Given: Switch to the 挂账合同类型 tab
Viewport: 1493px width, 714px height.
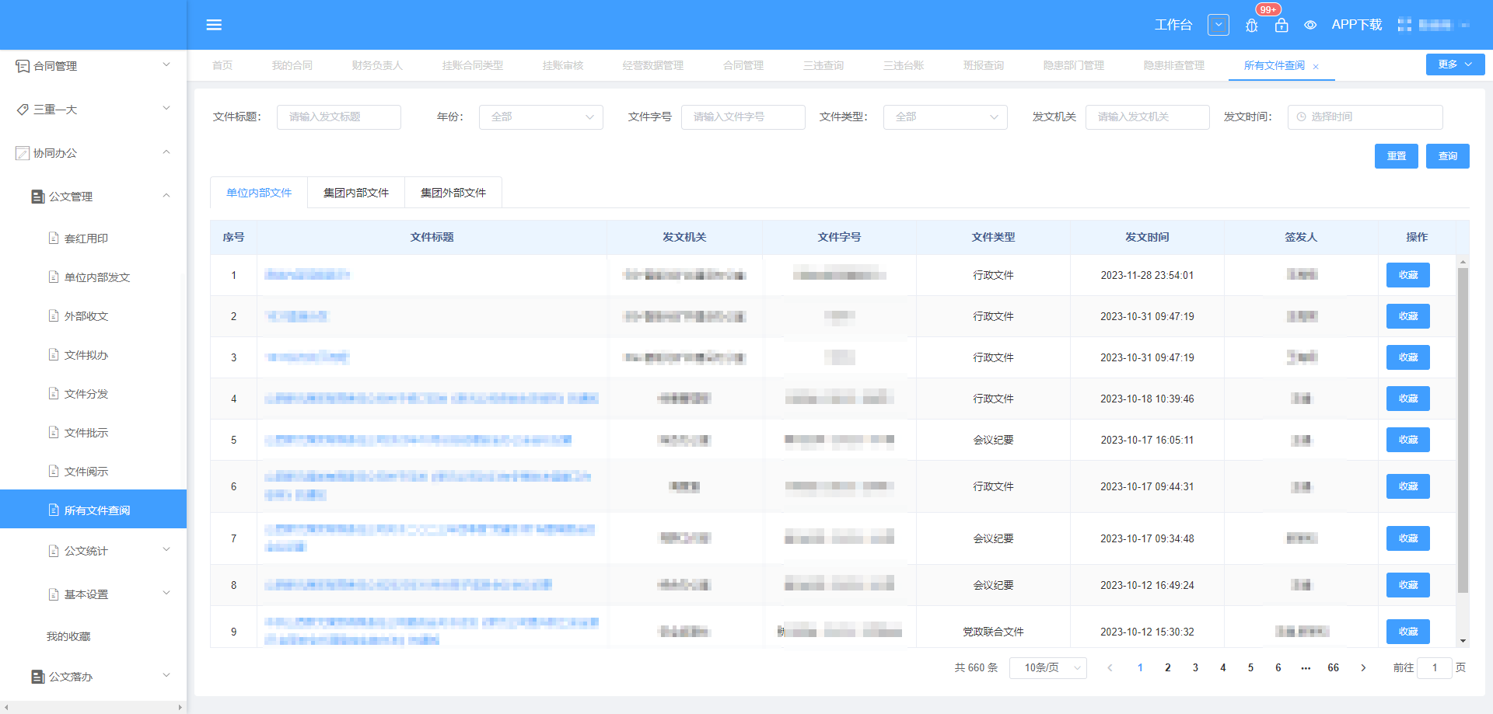Looking at the screenshot, I should tap(473, 65).
